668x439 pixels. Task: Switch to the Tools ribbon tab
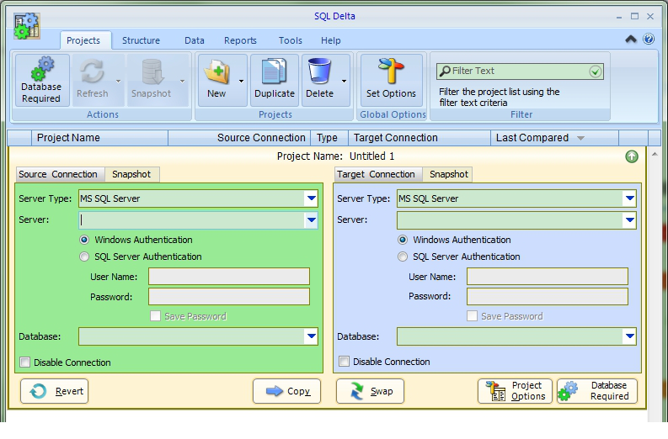[290, 40]
